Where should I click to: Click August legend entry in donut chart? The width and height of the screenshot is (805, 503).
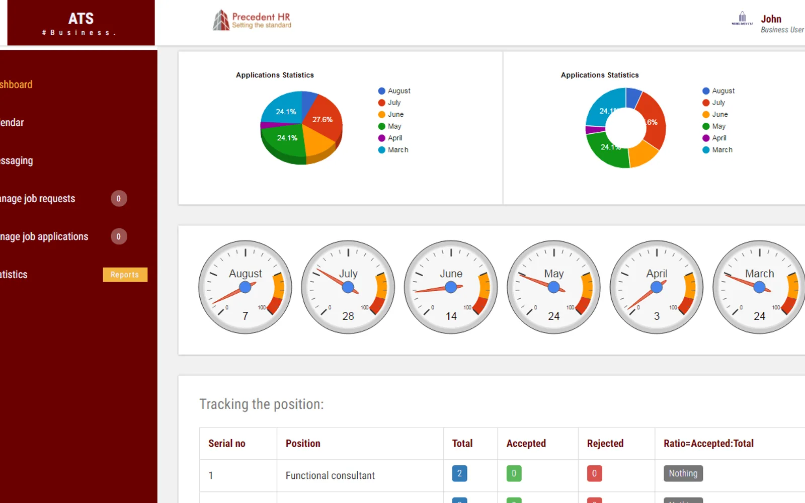point(718,91)
